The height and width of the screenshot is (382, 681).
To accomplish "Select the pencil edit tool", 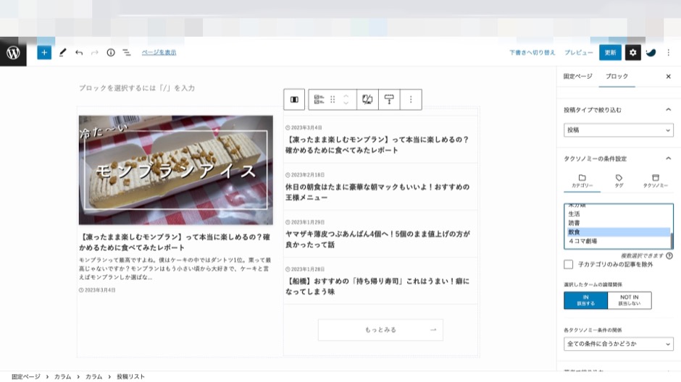I will pos(62,53).
